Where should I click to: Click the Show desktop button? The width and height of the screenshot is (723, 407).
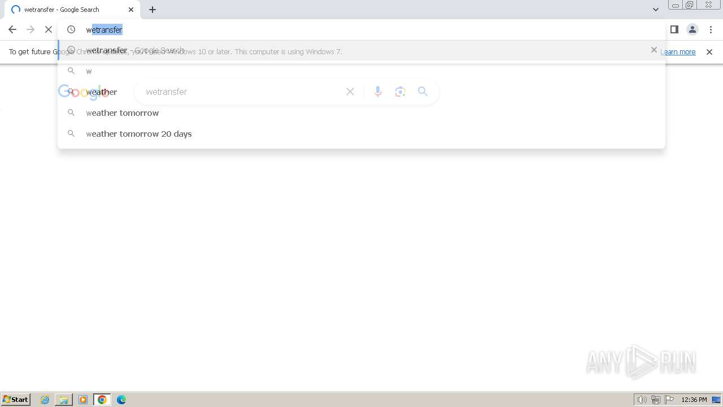(x=717, y=400)
